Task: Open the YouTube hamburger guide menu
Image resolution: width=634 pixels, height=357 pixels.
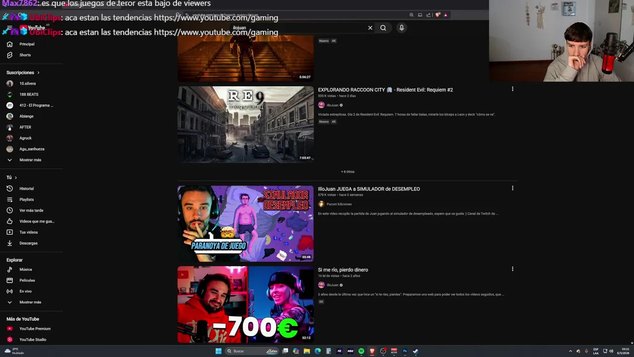Action: coord(9,28)
